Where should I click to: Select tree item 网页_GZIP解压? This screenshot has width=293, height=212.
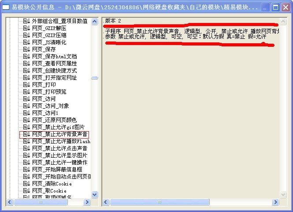coord(49,28)
